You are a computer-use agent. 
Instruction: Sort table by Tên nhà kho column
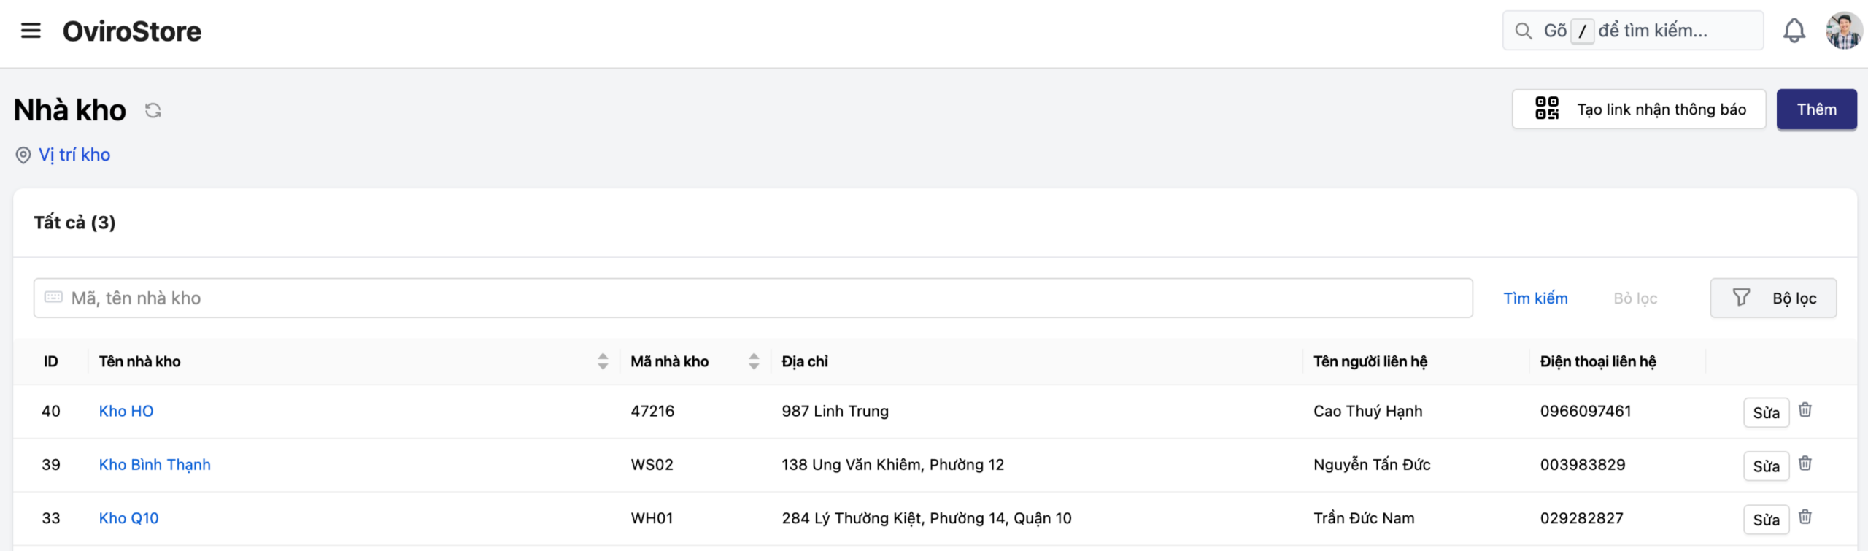point(603,361)
